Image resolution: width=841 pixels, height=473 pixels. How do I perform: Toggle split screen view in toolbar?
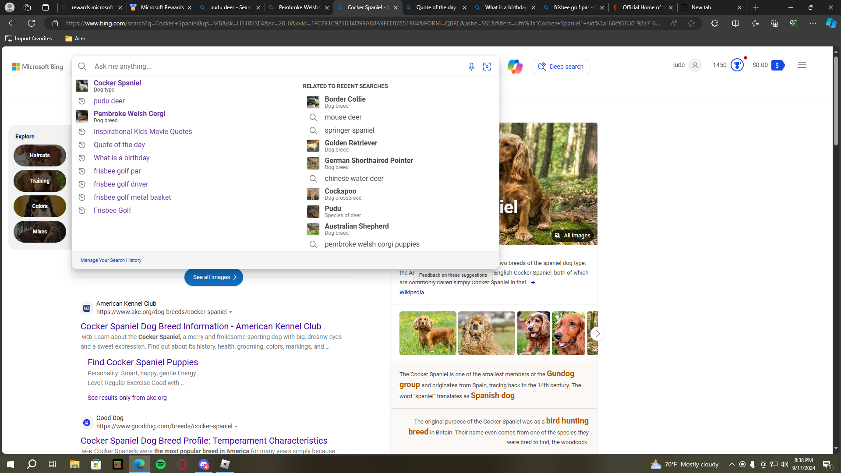[x=735, y=23]
